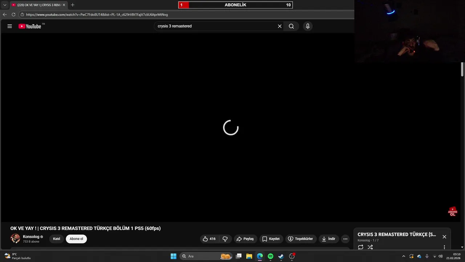The height and width of the screenshot is (262, 465).
Task: Run search with the magnifier button
Action: tap(291, 26)
